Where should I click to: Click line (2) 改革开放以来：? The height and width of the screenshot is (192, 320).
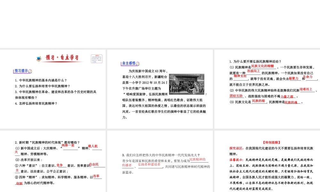(28, 160)
